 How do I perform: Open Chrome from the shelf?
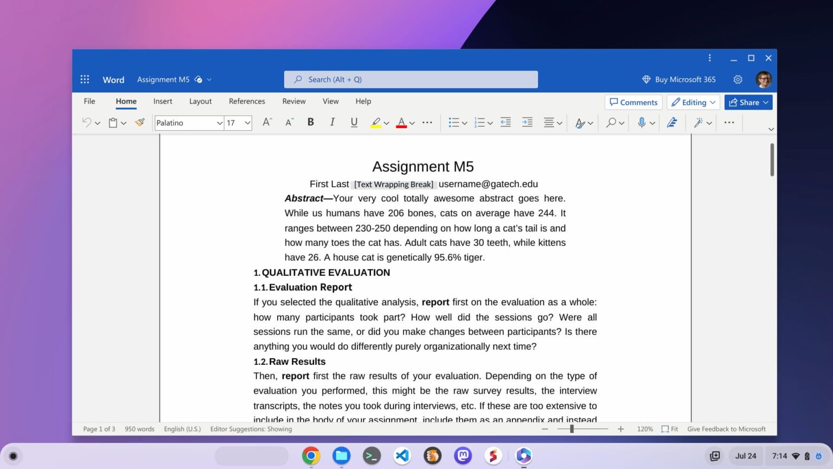[311, 456]
